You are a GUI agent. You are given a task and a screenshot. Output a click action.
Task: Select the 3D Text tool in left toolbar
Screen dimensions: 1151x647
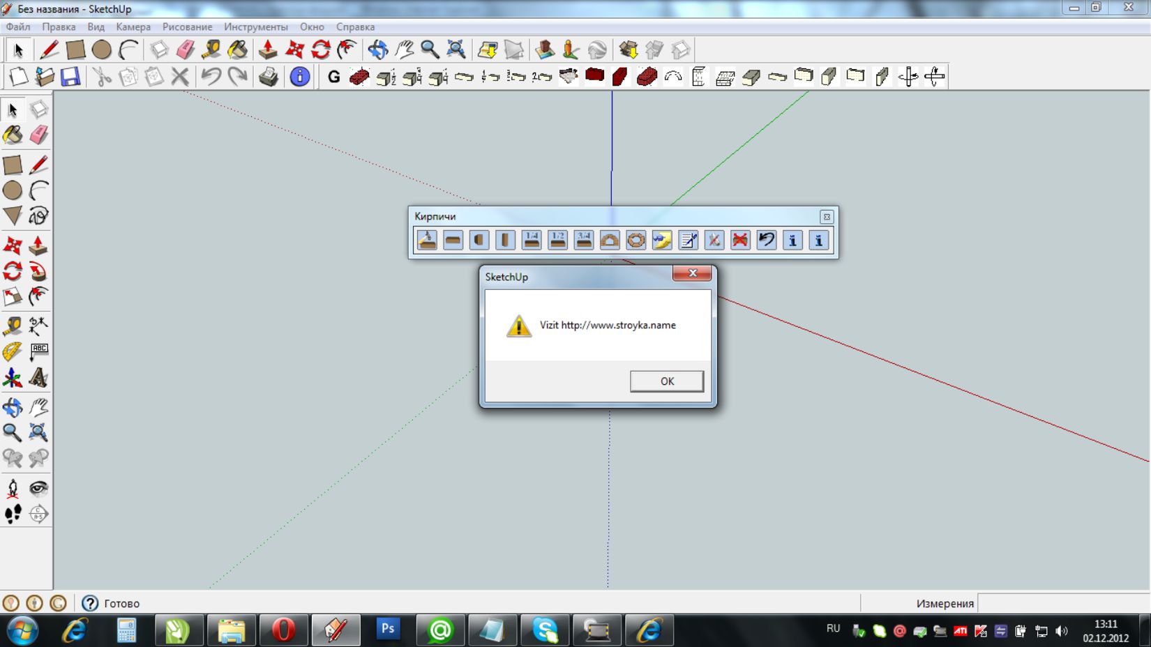click(x=38, y=378)
